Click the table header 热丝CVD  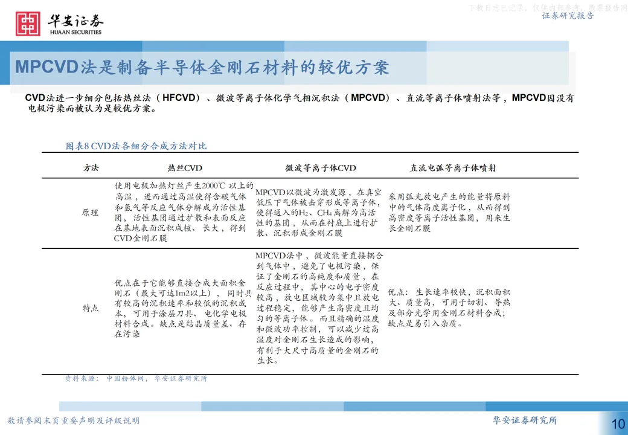click(x=185, y=168)
